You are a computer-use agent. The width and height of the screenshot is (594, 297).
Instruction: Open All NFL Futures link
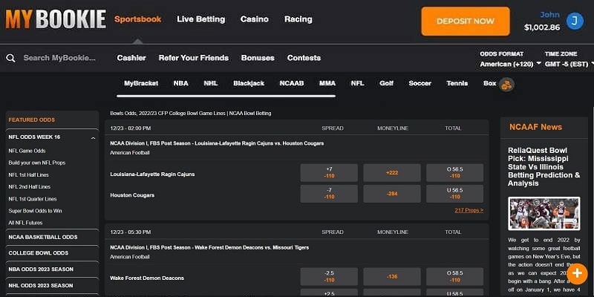[25, 223]
